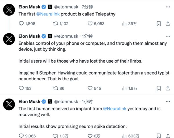Like the Telepathy product tweet
Viewport: 174px width, 138px height.
click(90, 24)
